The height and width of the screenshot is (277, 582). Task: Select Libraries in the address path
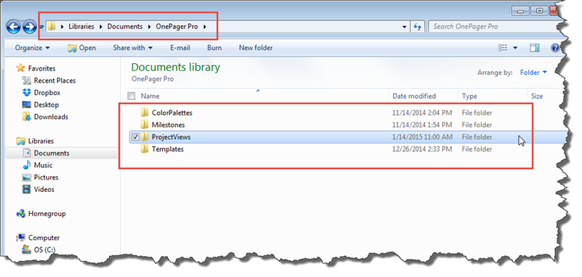81,27
